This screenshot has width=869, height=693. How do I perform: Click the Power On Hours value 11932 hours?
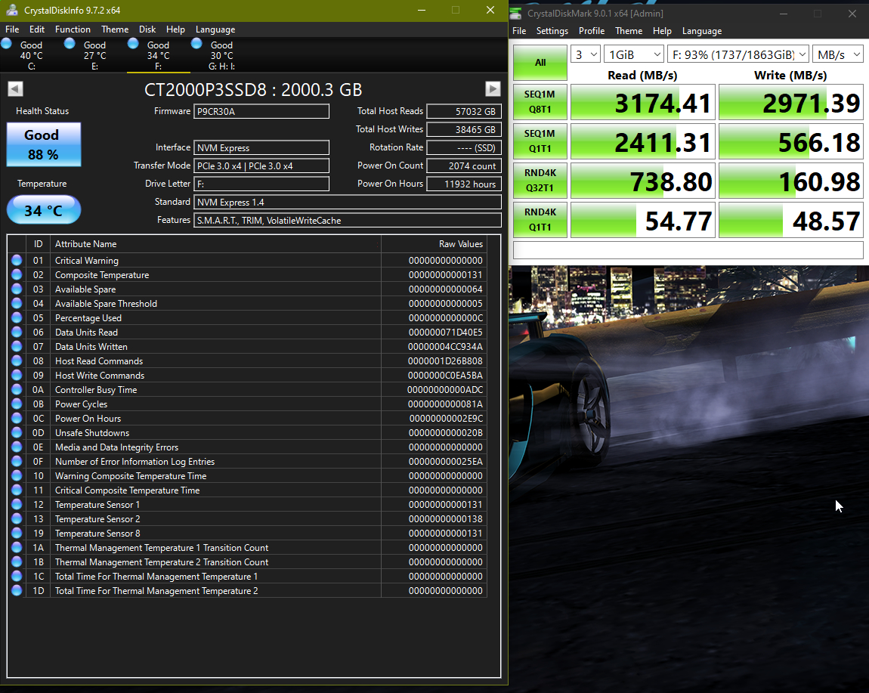464,184
